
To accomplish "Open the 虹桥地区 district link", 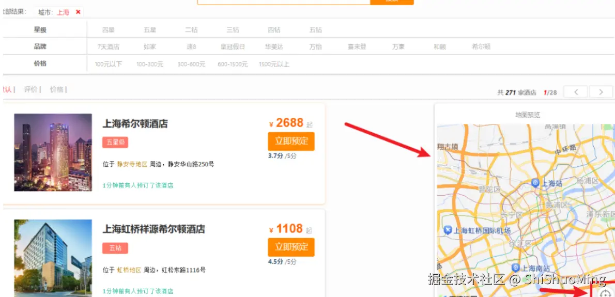I will click(x=129, y=270).
